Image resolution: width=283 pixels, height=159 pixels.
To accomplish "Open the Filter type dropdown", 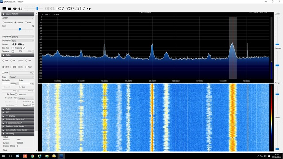I will click(22, 77).
